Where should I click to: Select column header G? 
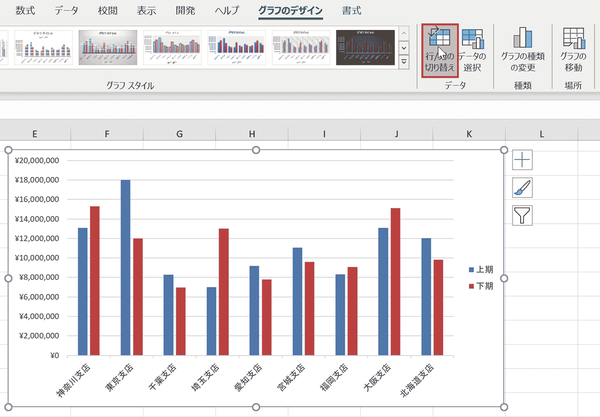180,134
